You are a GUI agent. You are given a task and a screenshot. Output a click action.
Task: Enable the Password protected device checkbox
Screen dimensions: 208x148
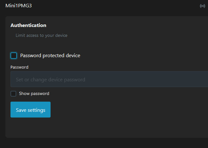point(14,56)
